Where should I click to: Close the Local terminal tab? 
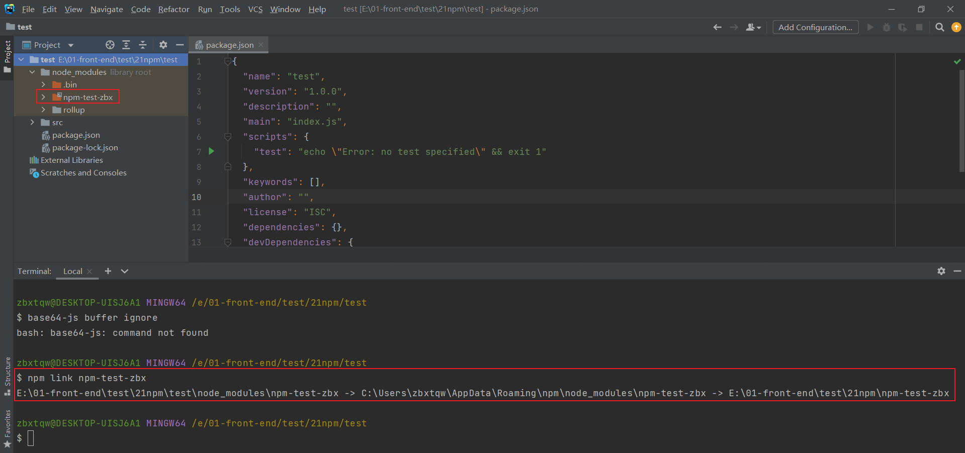pos(89,271)
